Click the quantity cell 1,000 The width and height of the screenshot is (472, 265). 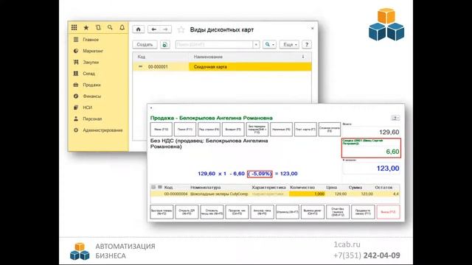pyautogui.click(x=307, y=194)
